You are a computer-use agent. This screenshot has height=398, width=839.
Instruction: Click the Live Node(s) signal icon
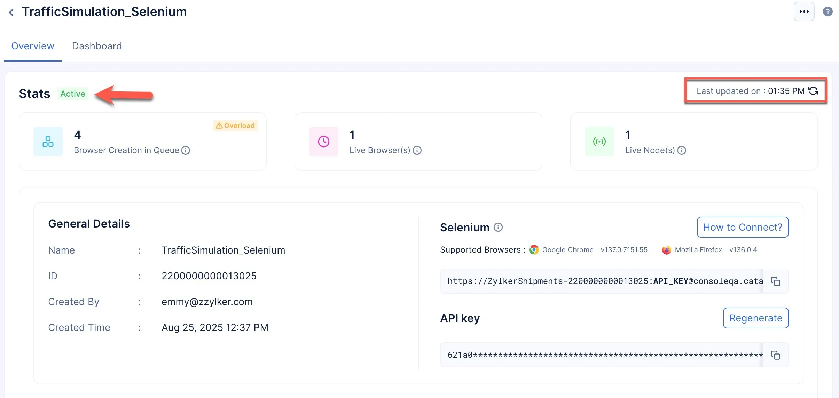(599, 142)
